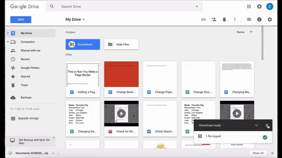Click the file list scrollbar
This screenshot has height=158, width=282.
click(263, 43)
